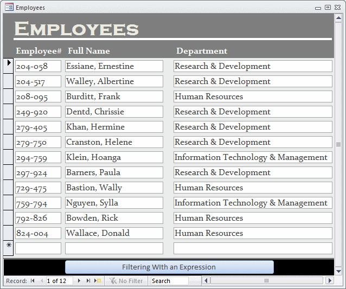The height and width of the screenshot is (289, 346).
Task: Click department field of Klein, Hoanga
Action: (253, 157)
